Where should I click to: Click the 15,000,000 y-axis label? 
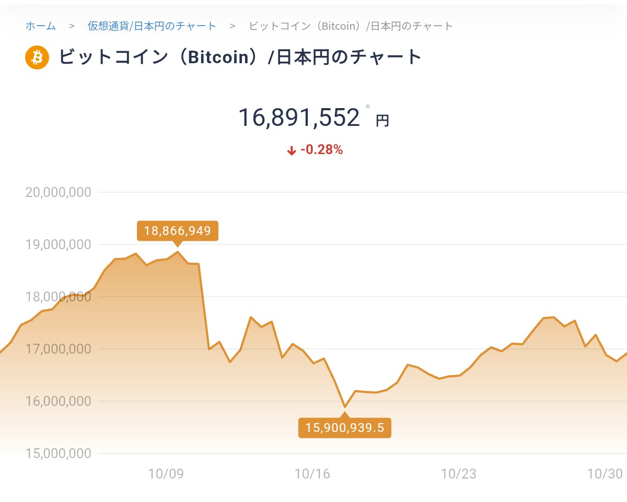click(58, 453)
